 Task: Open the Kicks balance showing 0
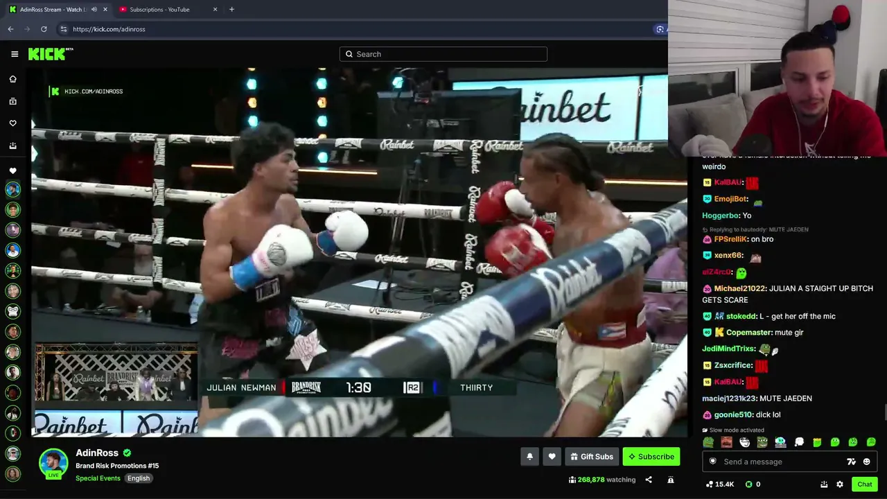[x=753, y=484]
